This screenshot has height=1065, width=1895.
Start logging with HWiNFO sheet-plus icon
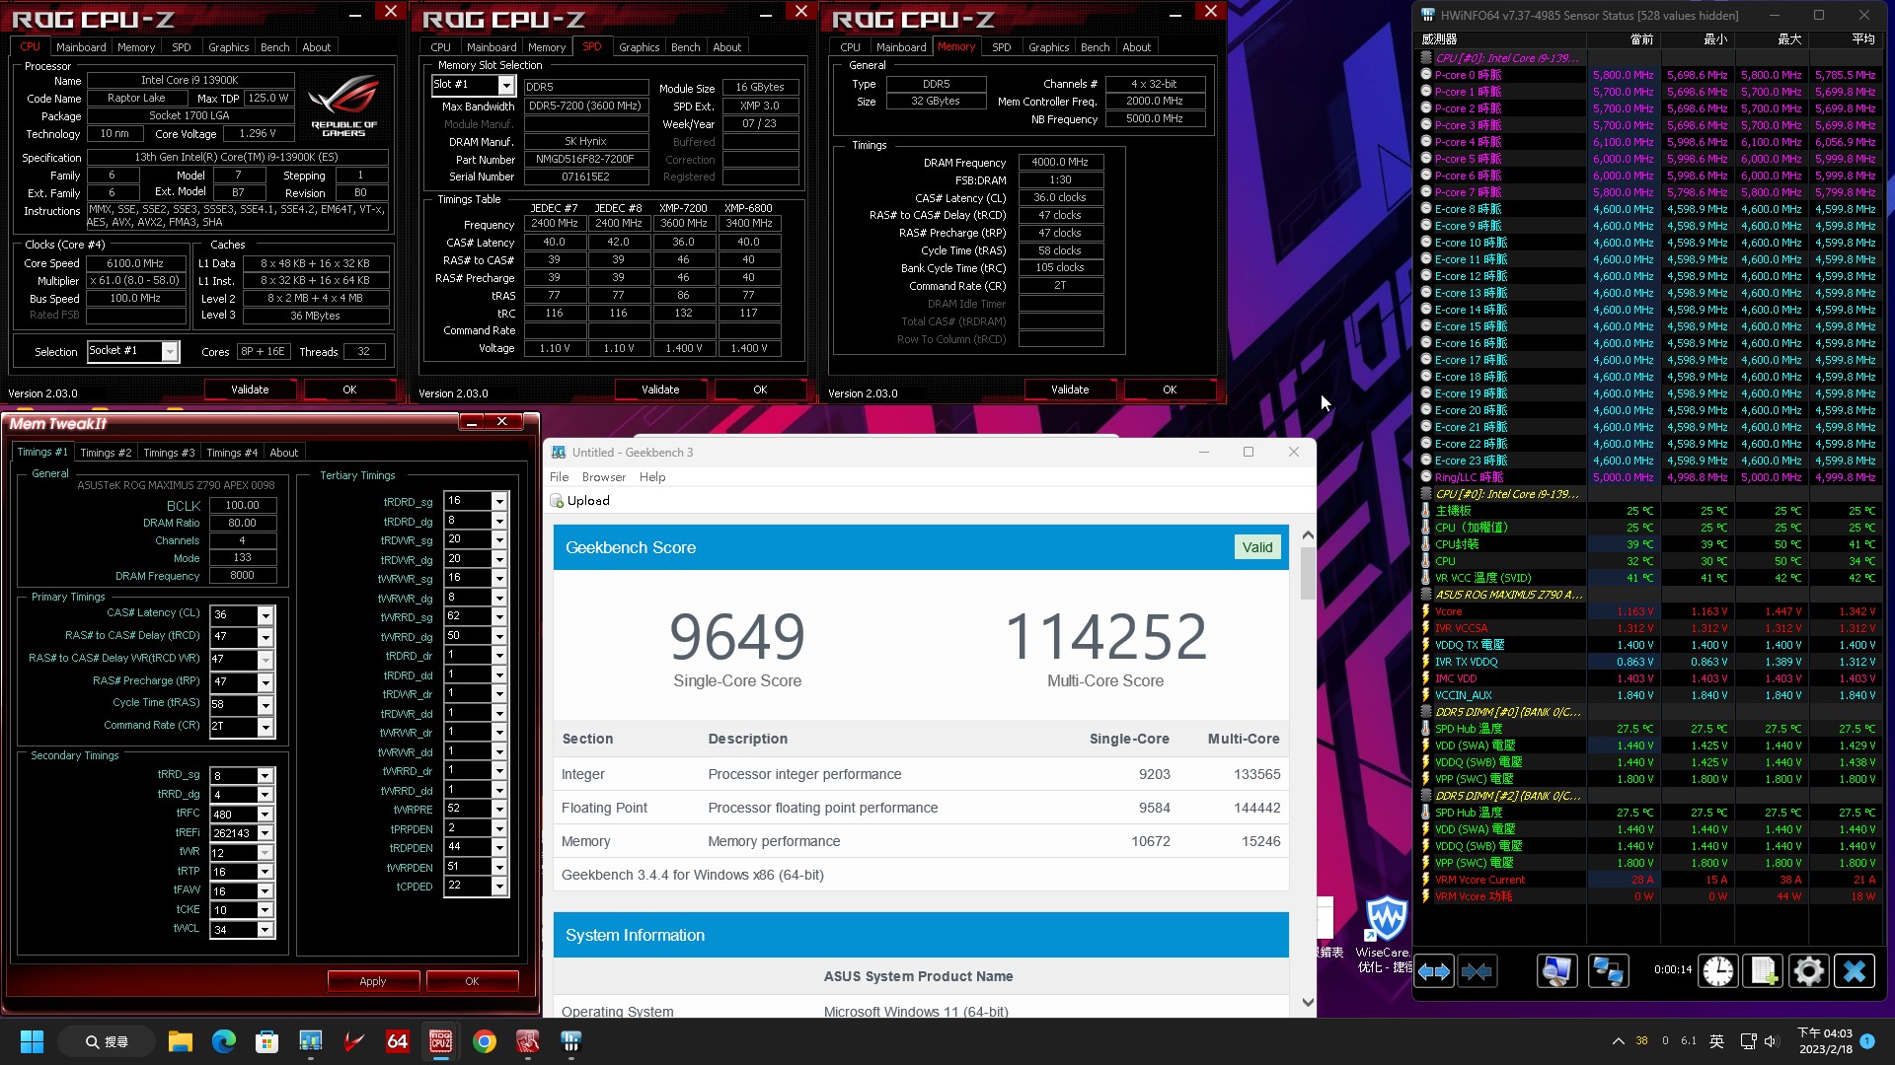1764,971
